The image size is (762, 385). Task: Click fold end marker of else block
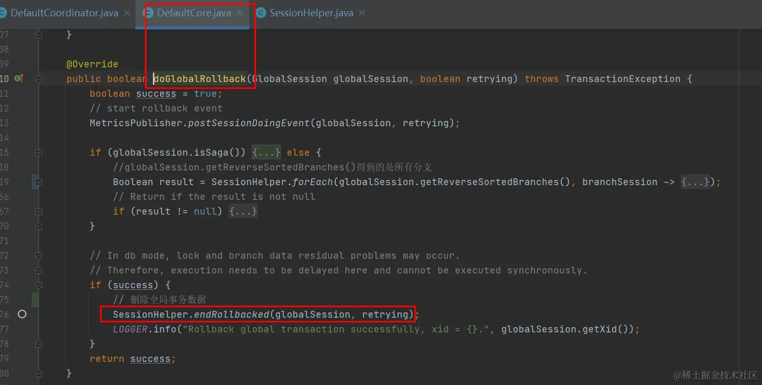[x=38, y=226]
